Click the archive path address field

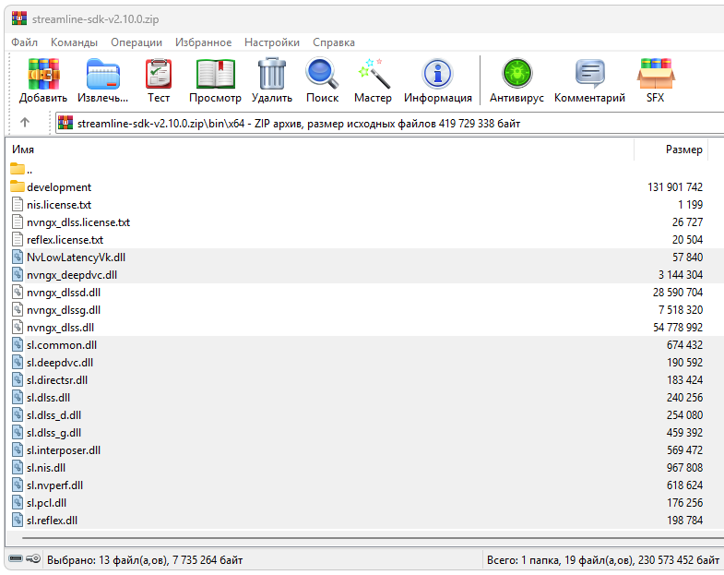(389, 124)
